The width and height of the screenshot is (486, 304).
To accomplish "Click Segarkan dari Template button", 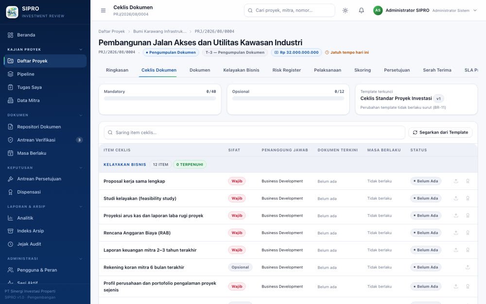I will [x=440, y=132].
